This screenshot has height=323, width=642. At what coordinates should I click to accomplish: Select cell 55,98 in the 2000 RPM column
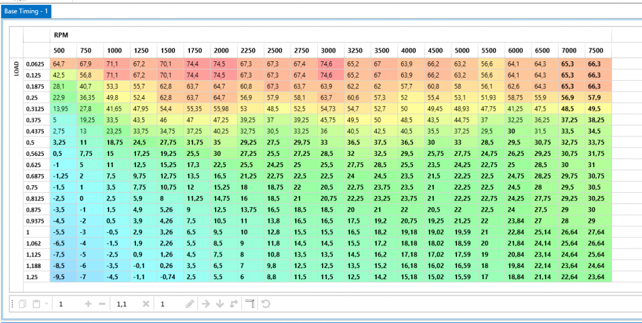click(x=224, y=109)
